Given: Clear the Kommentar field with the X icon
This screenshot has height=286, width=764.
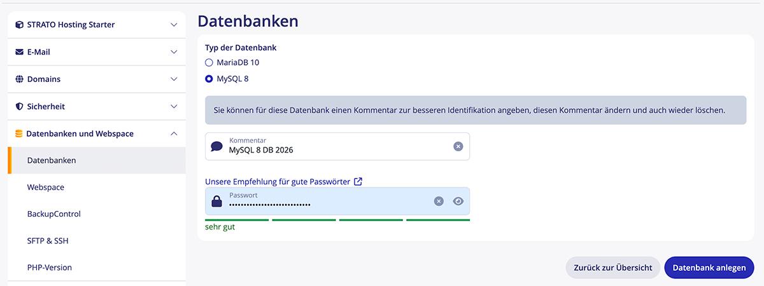Looking at the screenshot, I should [458, 146].
